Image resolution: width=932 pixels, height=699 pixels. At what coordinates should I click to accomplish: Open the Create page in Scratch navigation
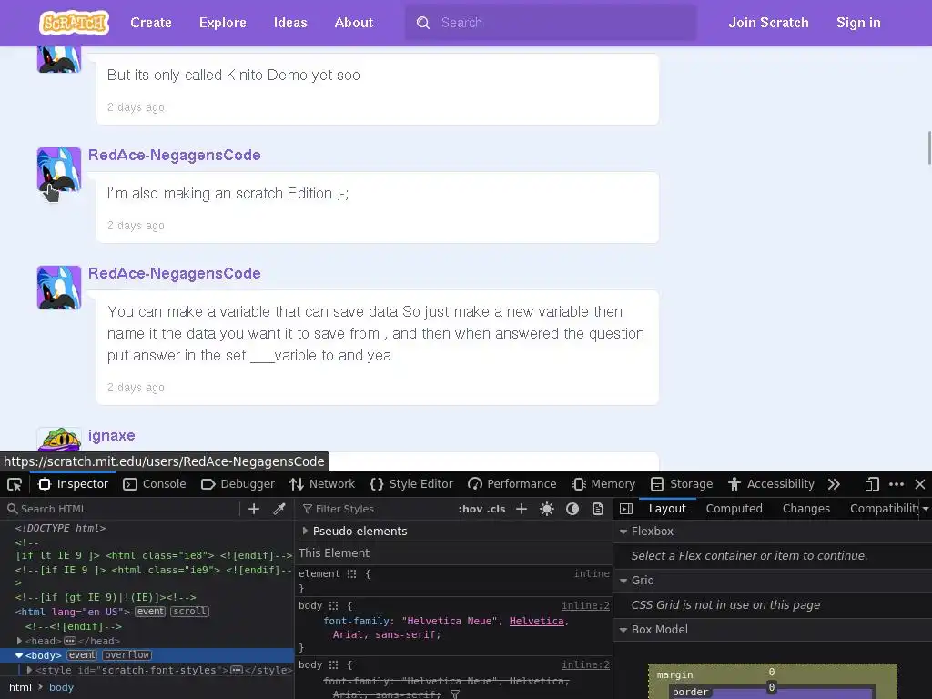tap(151, 23)
